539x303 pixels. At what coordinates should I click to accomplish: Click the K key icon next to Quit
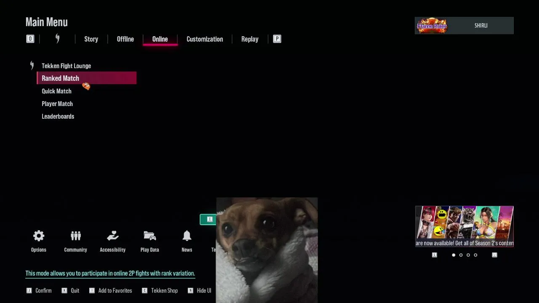click(64, 290)
